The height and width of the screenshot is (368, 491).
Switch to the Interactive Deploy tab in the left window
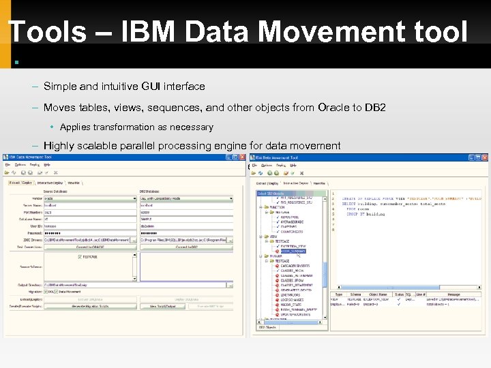tap(50, 183)
